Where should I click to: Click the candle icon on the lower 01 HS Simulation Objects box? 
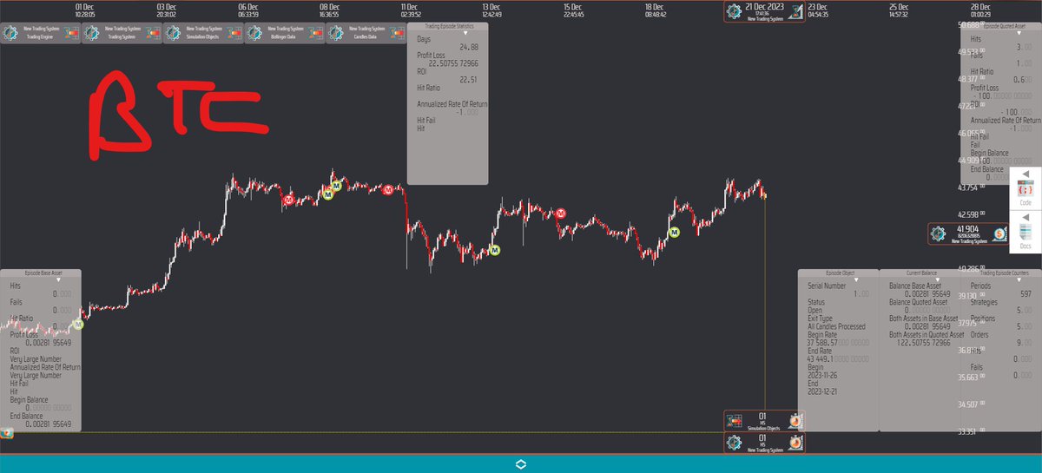point(734,421)
